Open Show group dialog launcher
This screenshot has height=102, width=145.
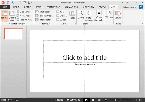(x=75, y=24)
